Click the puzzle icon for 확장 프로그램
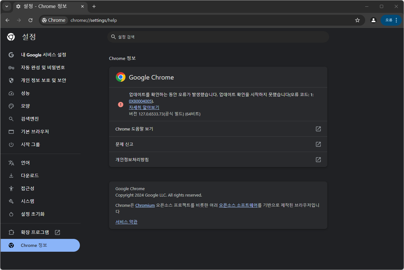The width and height of the screenshot is (404, 270). click(x=11, y=232)
